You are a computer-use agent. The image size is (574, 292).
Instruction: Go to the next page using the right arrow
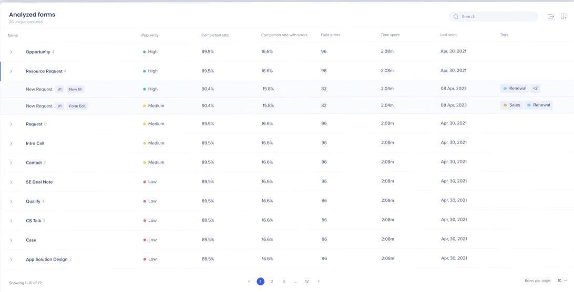pyautogui.click(x=319, y=282)
